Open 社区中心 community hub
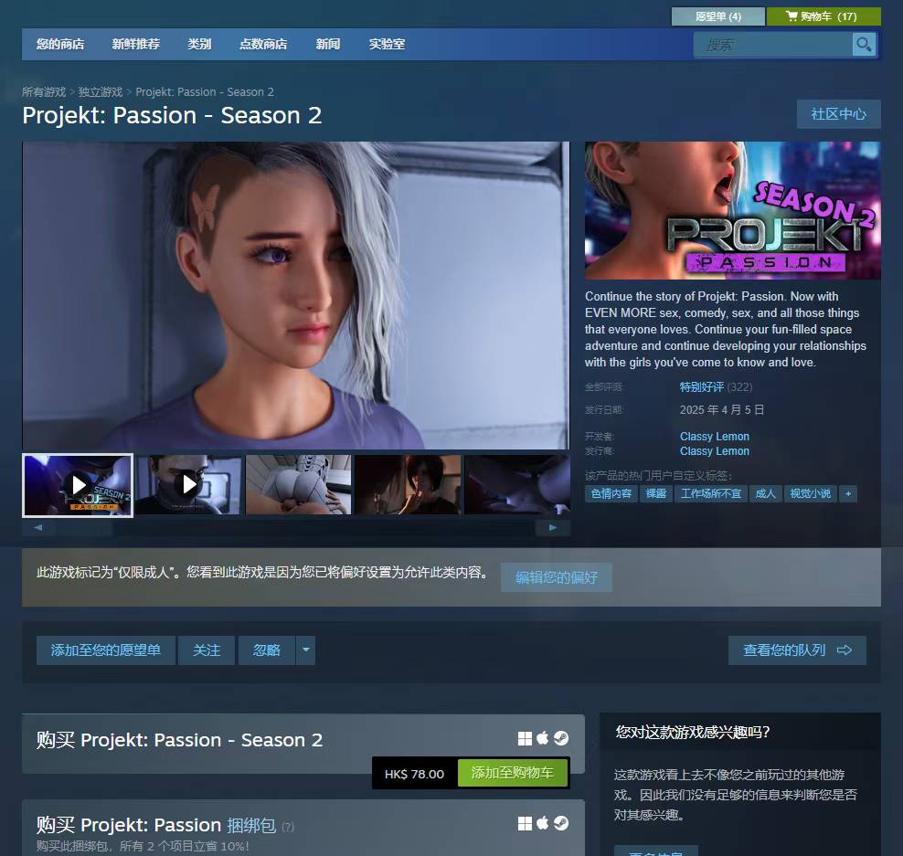Screen dimensions: 903x856 point(838,114)
